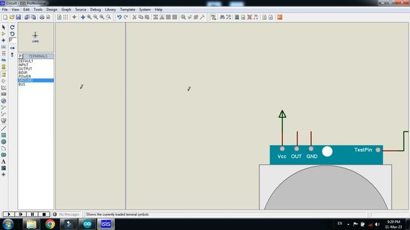Click the Redo arrow icon
The width and height of the screenshot is (410, 230).
tap(126, 17)
